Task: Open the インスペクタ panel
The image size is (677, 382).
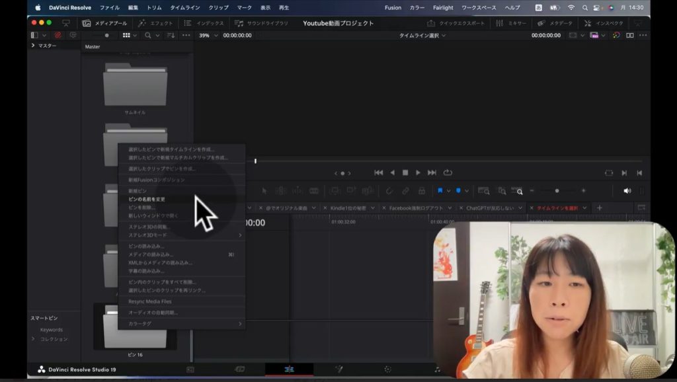Action: (x=603, y=23)
